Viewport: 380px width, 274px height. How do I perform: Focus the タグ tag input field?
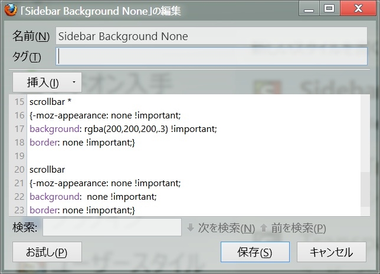coord(211,57)
